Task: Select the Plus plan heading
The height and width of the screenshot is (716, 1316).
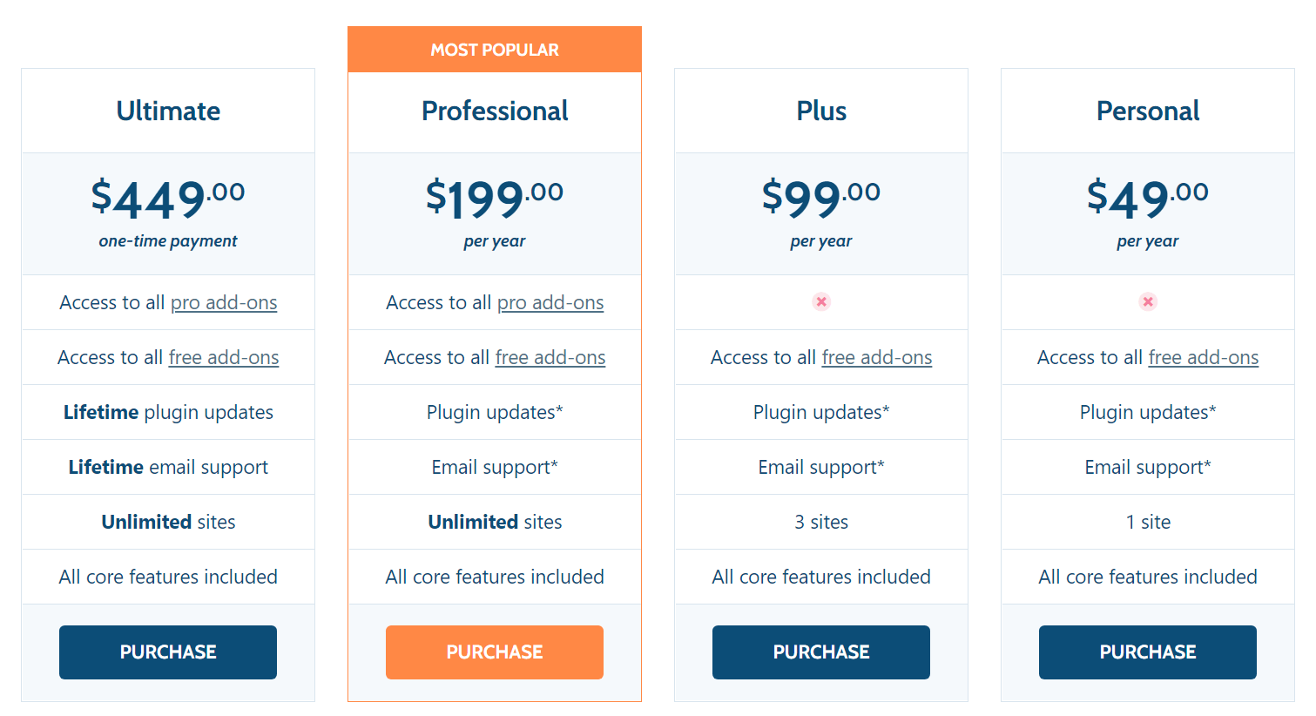Action: click(820, 111)
